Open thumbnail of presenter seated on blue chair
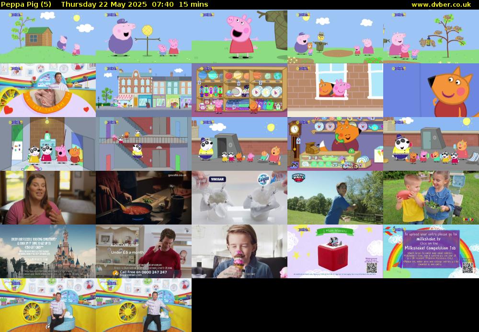 click(48, 305)
